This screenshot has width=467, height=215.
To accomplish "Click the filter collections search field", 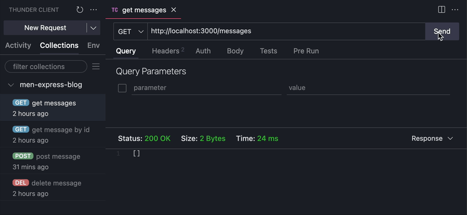I will pyautogui.click(x=46, y=67).
